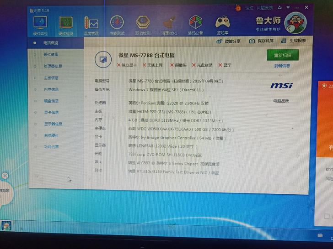The width and height of the screenshot is (333, 249).
Task: Click the download tray icon in title bar
Action: 279,7
